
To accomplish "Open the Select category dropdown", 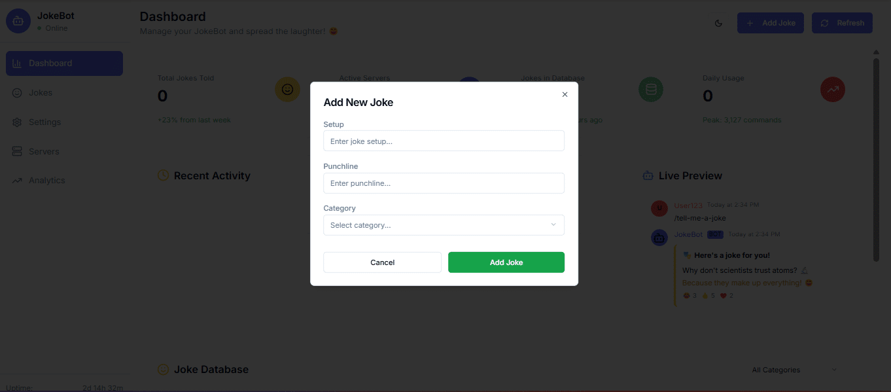I will [x=444, y=225].
